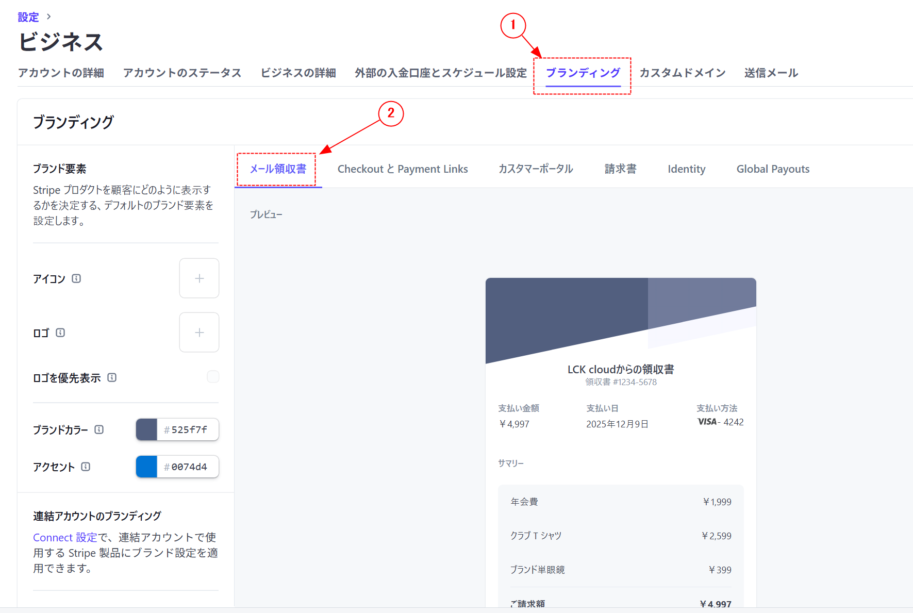Switch to the Identity tab
Screen dimensions: 913x613
pos(686,169)
